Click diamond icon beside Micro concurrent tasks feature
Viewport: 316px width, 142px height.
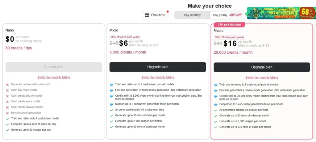tap(112, 104)
